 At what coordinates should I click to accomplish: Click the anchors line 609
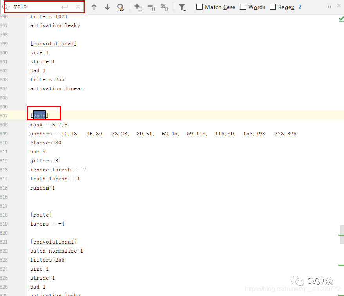click(x=163, y=134)
